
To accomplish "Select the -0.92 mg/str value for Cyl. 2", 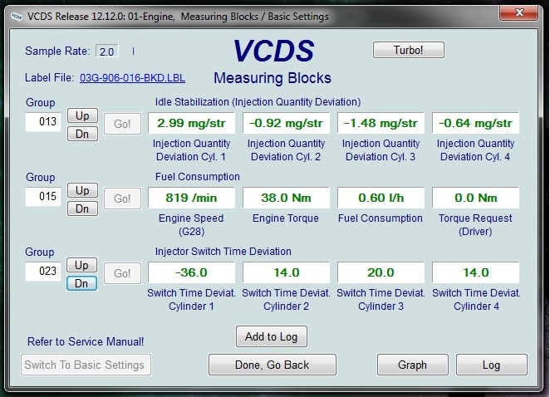I will 287,123.
